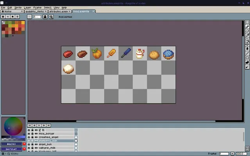
Task: Toggle lock on angel_bun layer
Action: click(x=32, y=144)
